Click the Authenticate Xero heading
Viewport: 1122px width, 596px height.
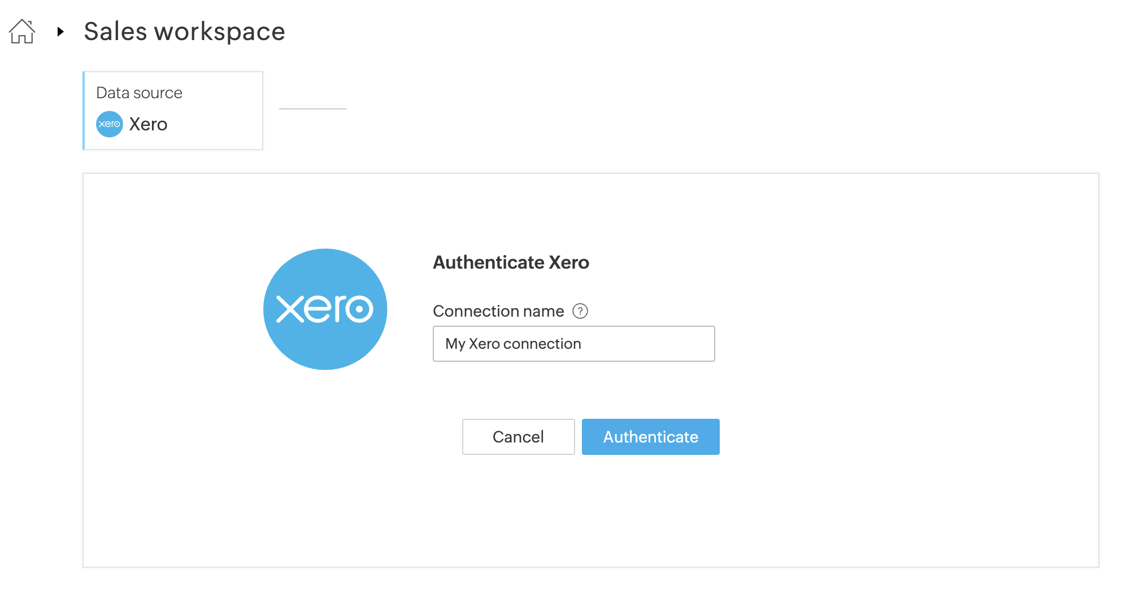511,262
